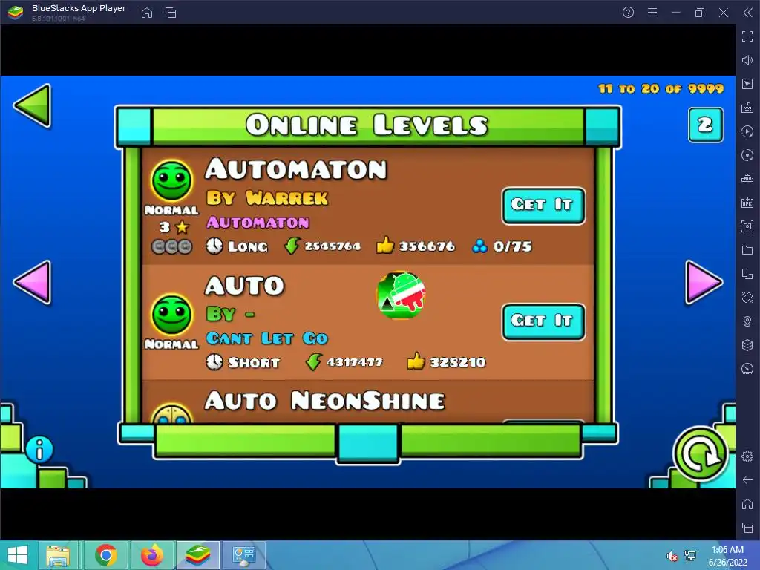760x570 pixels.
Task: Open BlueStacks home tab icon in title bar
Action: tap(147, 13)
